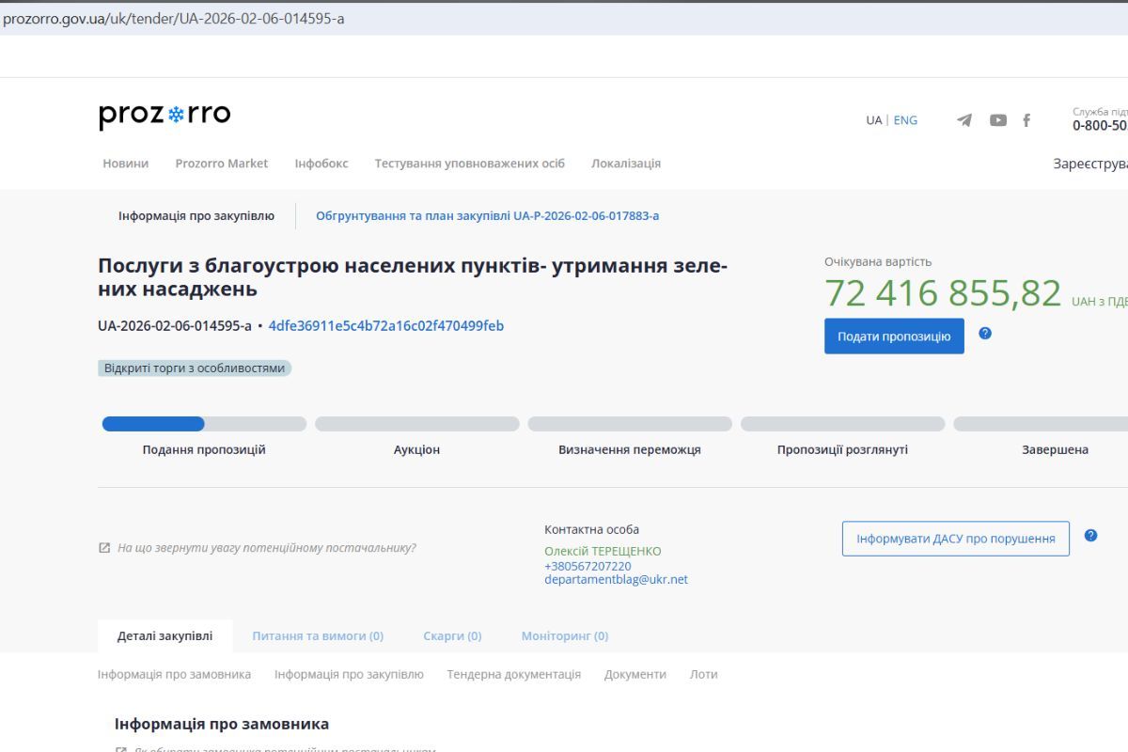The width and height of the screenshot is (1128, 752).
Task: Open the Тендерна документація section link
Action: click(512, 674)
